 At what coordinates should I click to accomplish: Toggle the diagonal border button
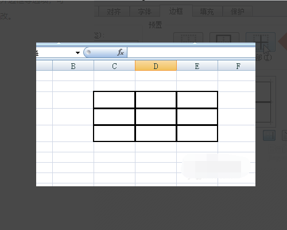[285, 135]
